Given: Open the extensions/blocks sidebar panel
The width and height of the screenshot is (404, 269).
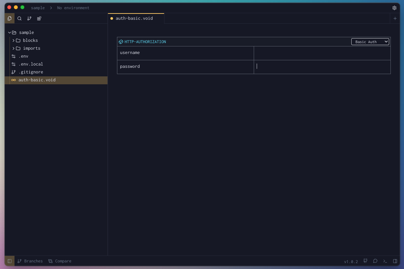Looking at the screenshot, I should 39,18.
